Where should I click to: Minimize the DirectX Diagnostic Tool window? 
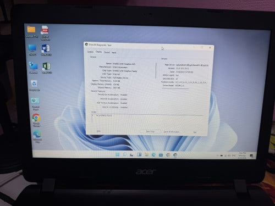coord(194,47)
